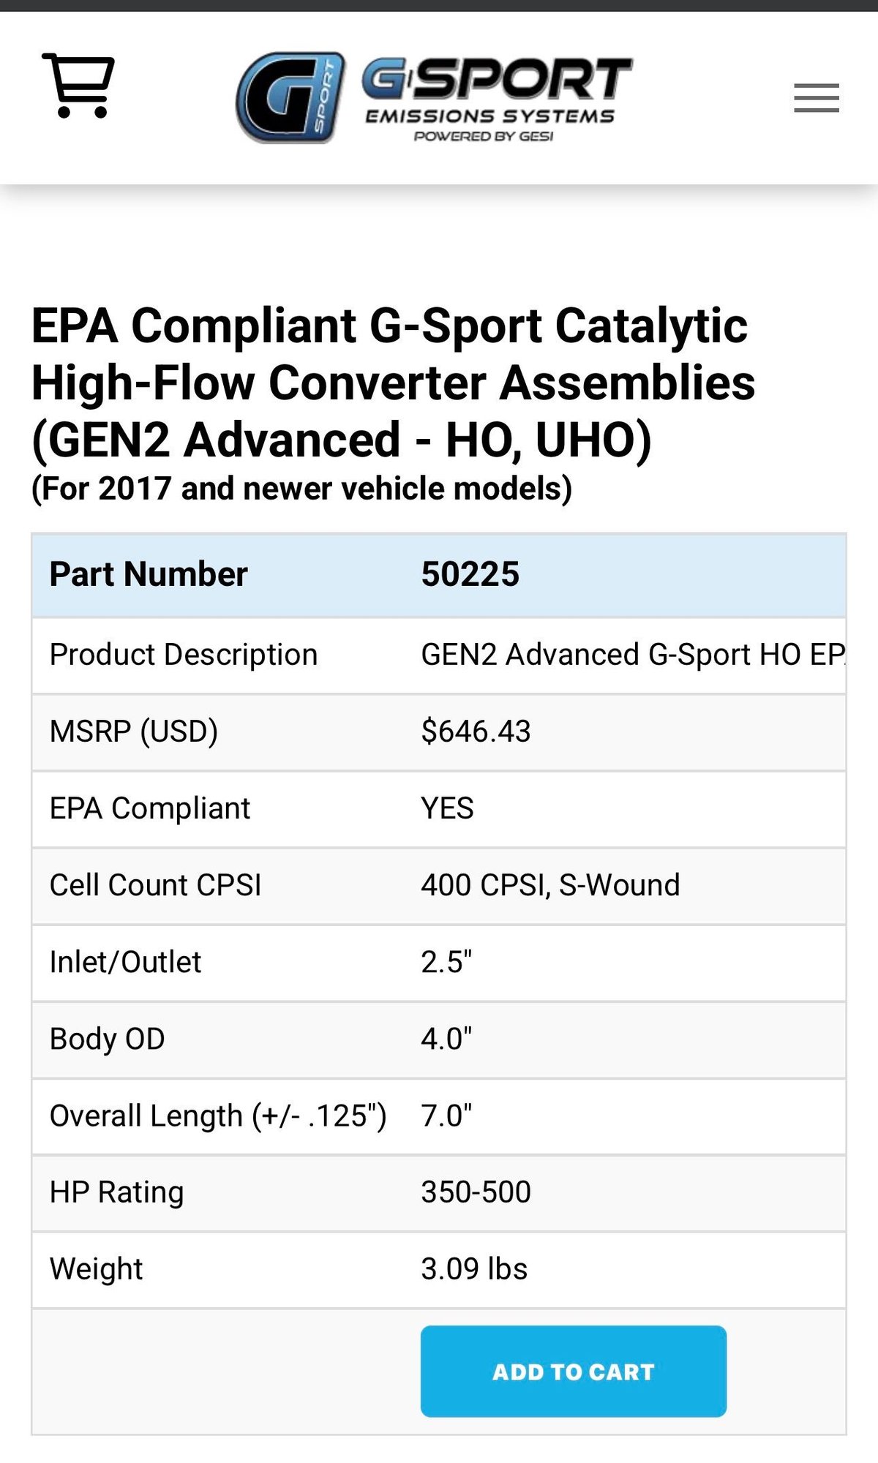Click the MSRP (USD) row label
This screenshot has width=878, height=1463.
(134, 731)
